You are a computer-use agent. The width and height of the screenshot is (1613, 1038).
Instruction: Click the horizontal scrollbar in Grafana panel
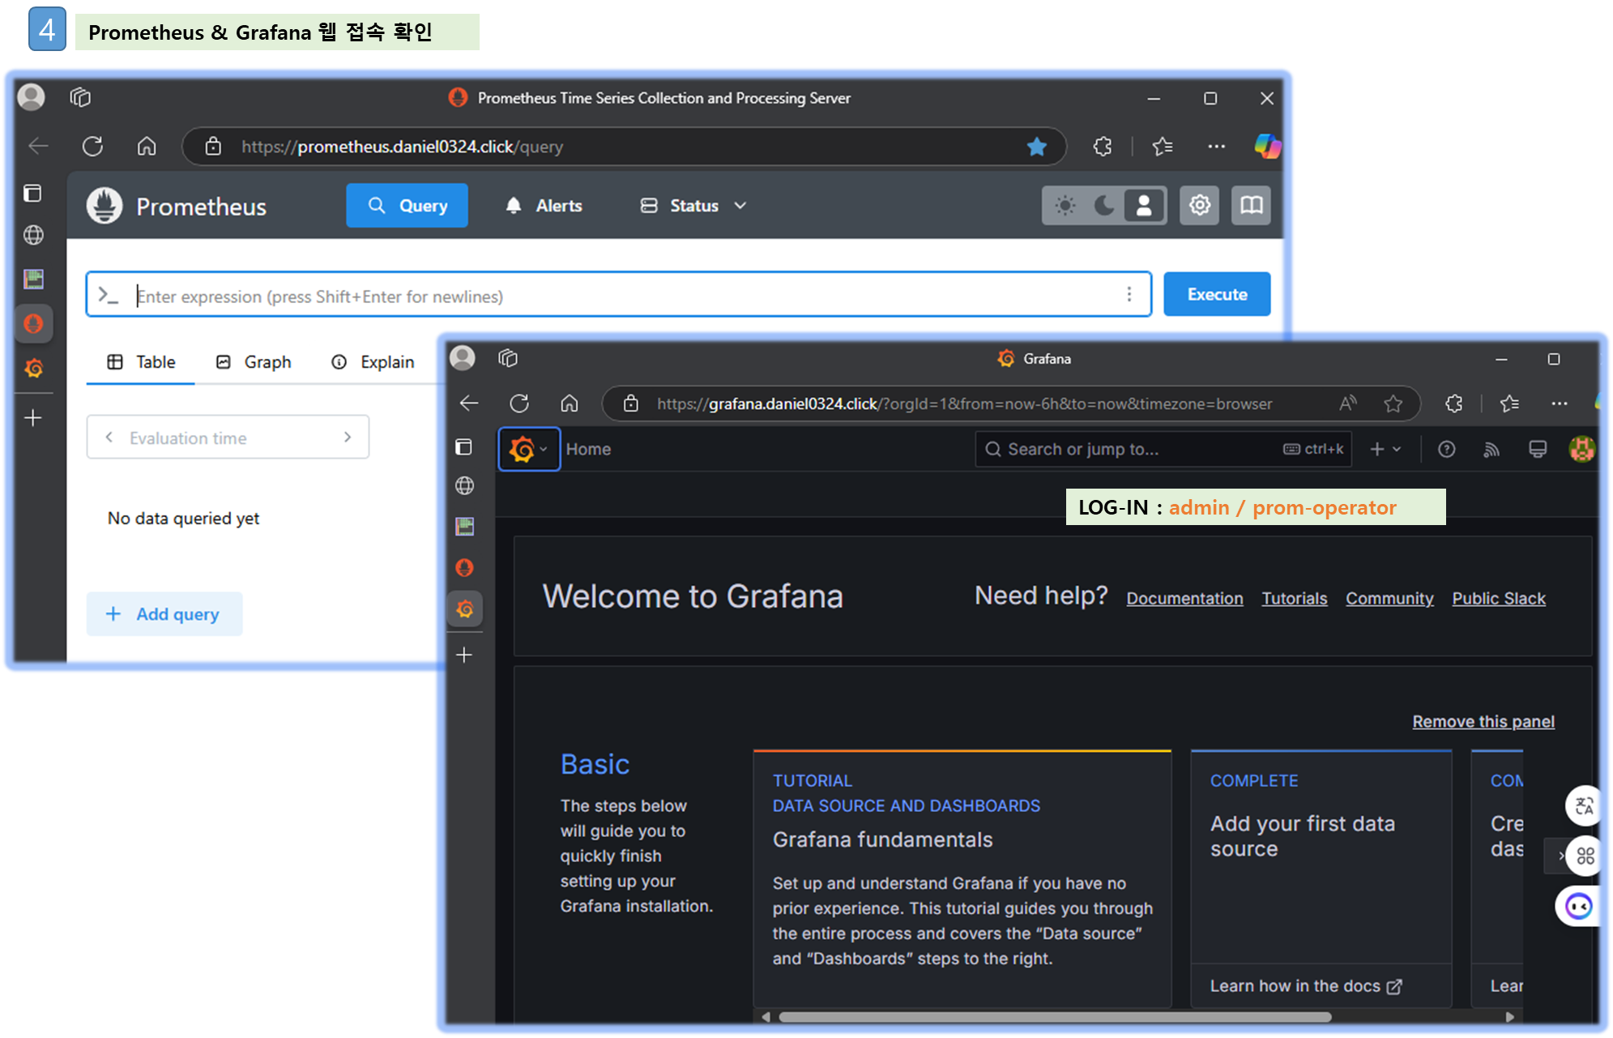(1053, 1017)
